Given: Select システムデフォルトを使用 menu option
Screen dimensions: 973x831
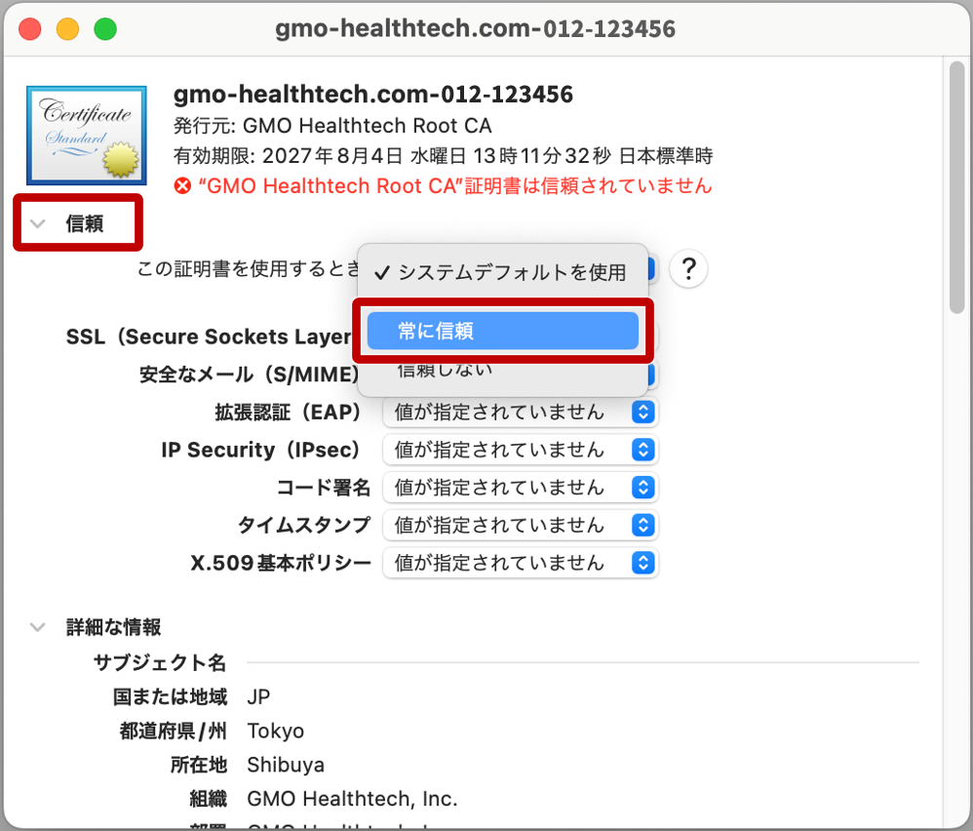Looking at the screenshot, I should [x=503, y=272].
